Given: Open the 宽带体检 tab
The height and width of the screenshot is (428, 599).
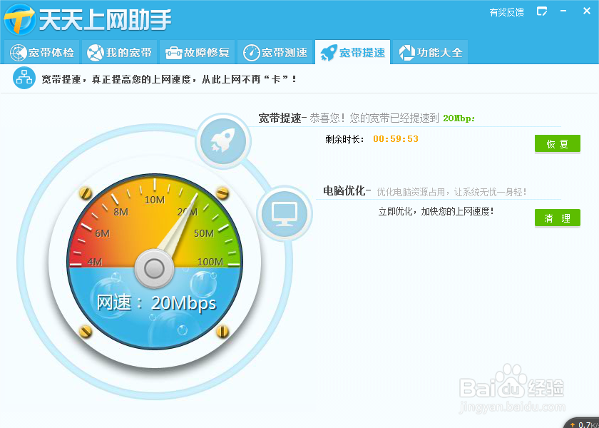Looking at the screenshot, I should coord(41,52).
